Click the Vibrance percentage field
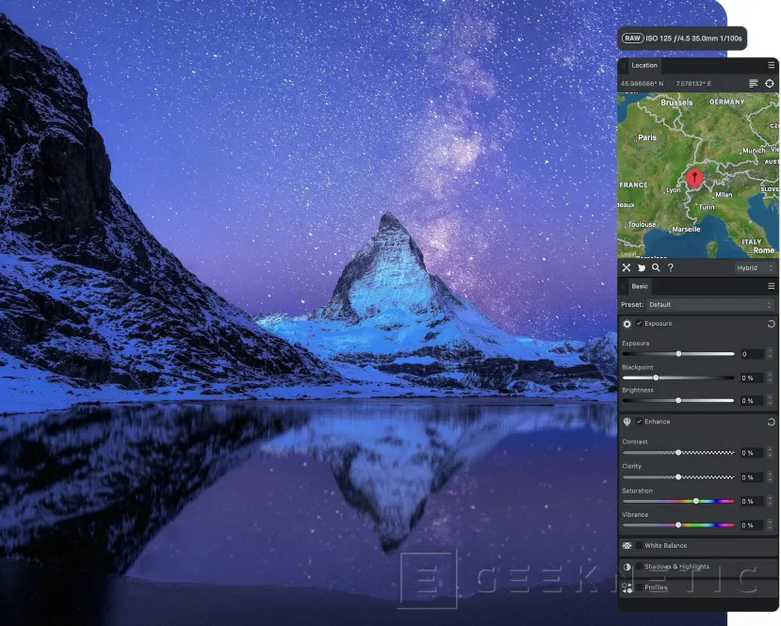Image resolution: width=781 pixels, height=626 pixels. [752, 525]
